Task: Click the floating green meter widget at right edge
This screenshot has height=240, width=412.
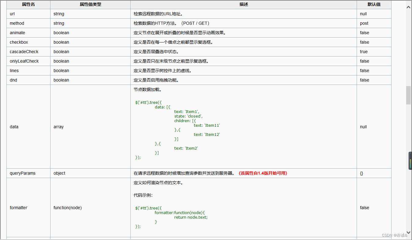Action: click(410, 161)
